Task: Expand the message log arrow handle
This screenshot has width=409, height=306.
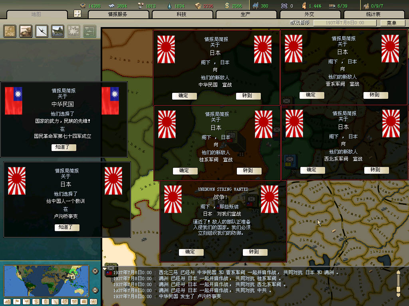Action: pos(398,283)
